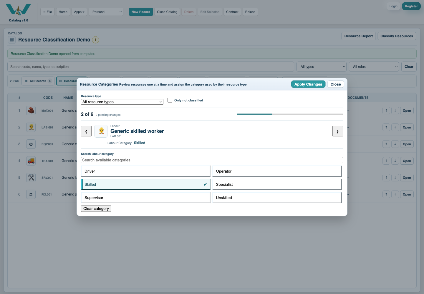Select the Operator category option
This screenshot has height=294, width=424.
[x=277, y=171]
